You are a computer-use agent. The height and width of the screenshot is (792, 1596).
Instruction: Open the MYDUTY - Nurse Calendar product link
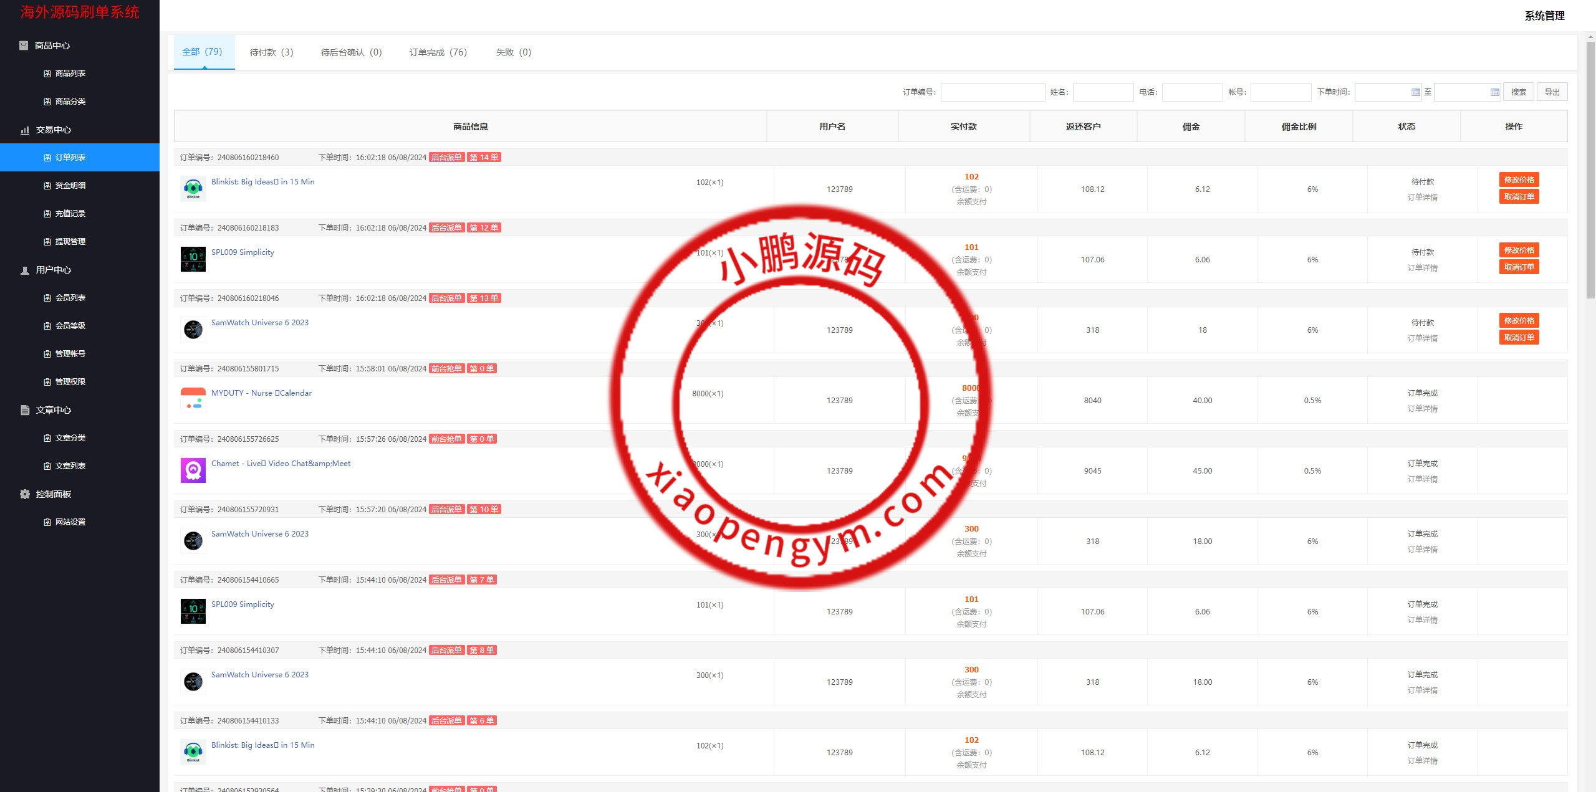click(x=261, y=393)
